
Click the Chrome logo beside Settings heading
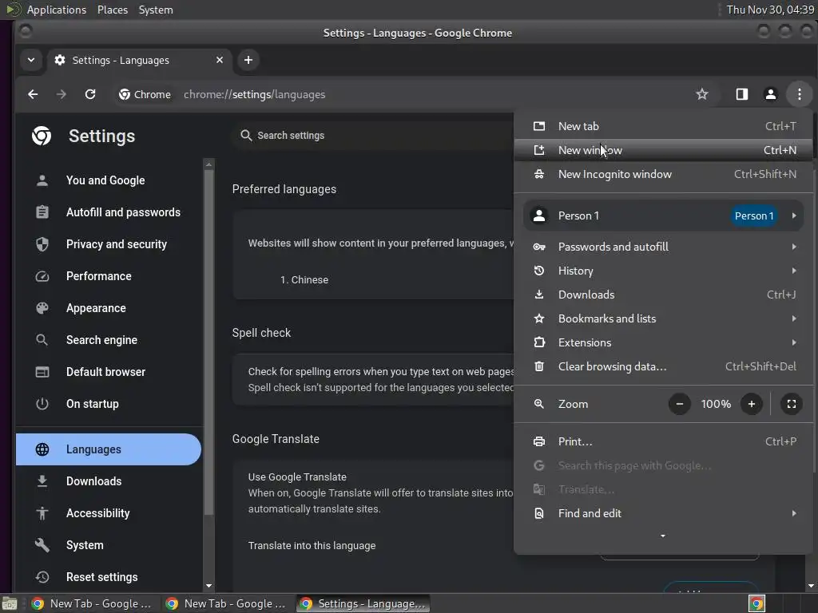click(42, 136)
